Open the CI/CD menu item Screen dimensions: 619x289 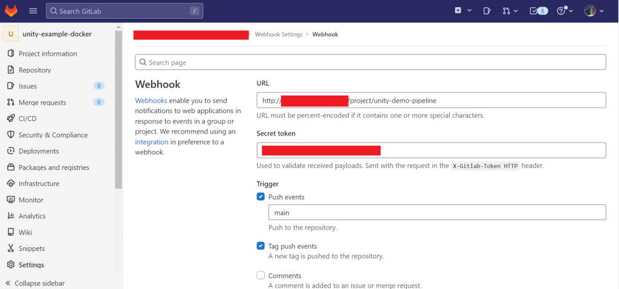pos(28,119)
